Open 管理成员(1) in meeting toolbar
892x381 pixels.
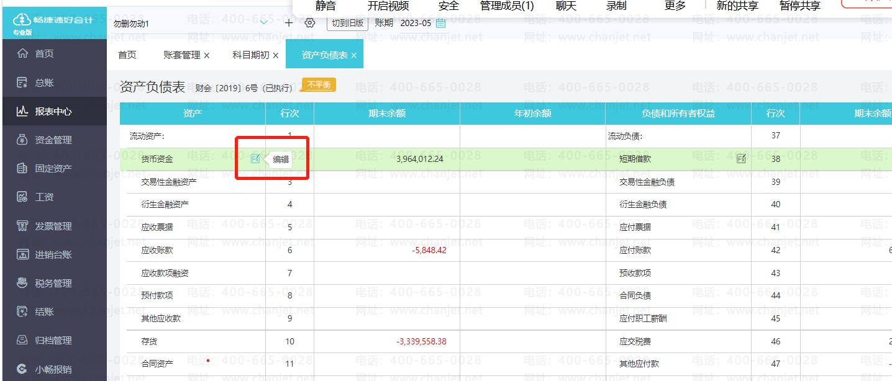pyautogui.click(x=507, y=6)
